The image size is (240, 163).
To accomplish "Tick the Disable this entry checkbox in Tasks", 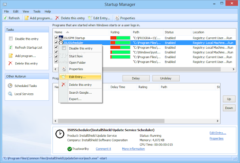I will point(11,38).
